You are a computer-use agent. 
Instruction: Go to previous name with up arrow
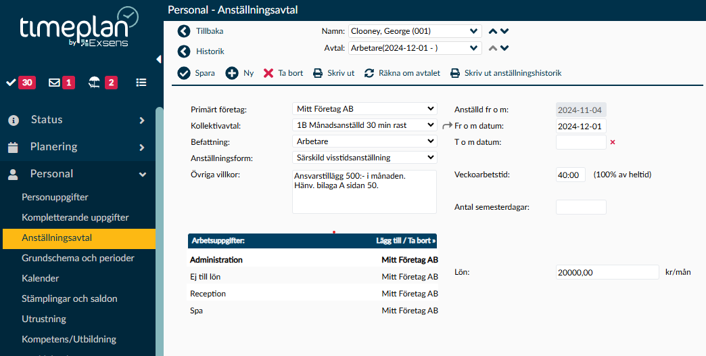pos(493,31)
